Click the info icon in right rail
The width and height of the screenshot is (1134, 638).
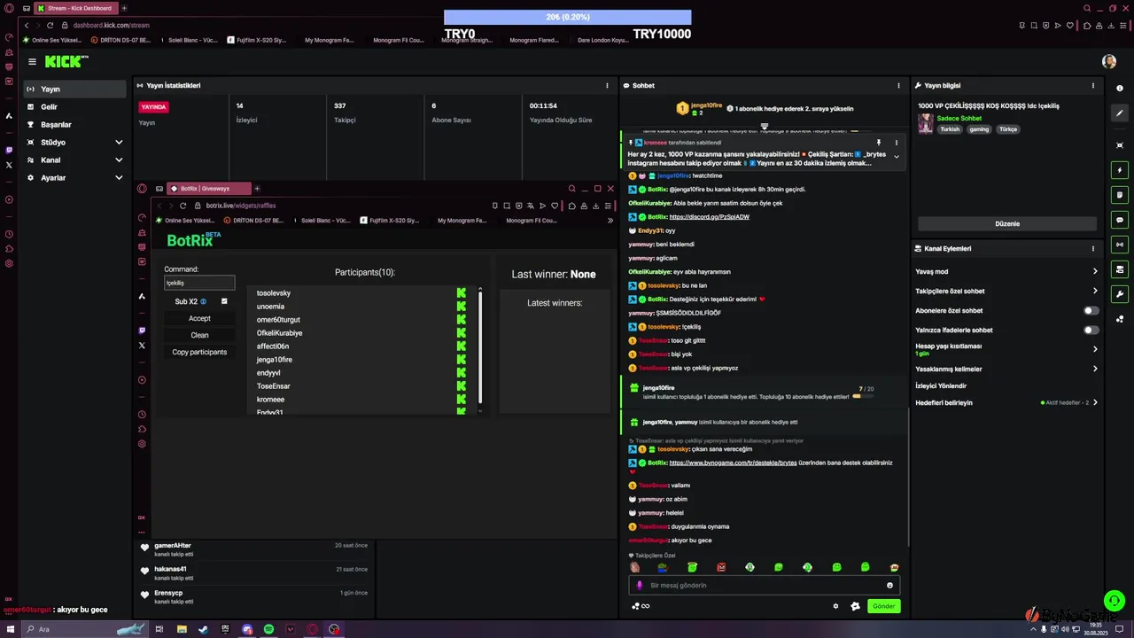(1120, 89)
